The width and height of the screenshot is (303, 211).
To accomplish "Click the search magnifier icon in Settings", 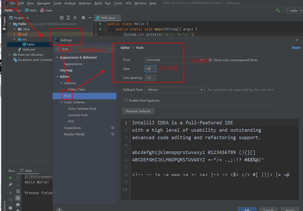I will [x=58, y=49].
